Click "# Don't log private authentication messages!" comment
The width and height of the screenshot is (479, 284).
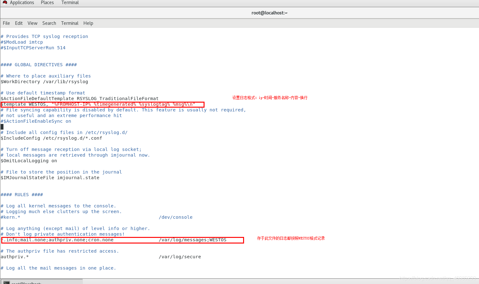point(63,234)
